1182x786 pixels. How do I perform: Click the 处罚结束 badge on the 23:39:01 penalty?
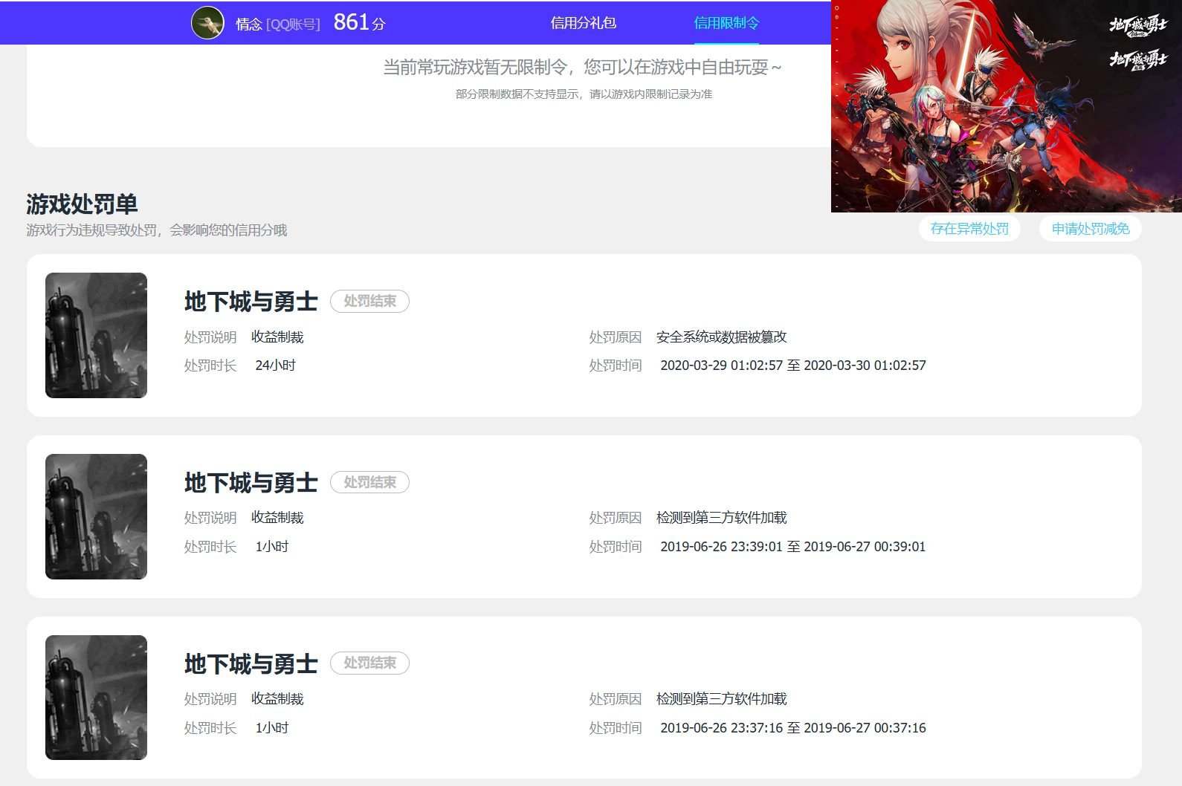click(x=369, y=482)
